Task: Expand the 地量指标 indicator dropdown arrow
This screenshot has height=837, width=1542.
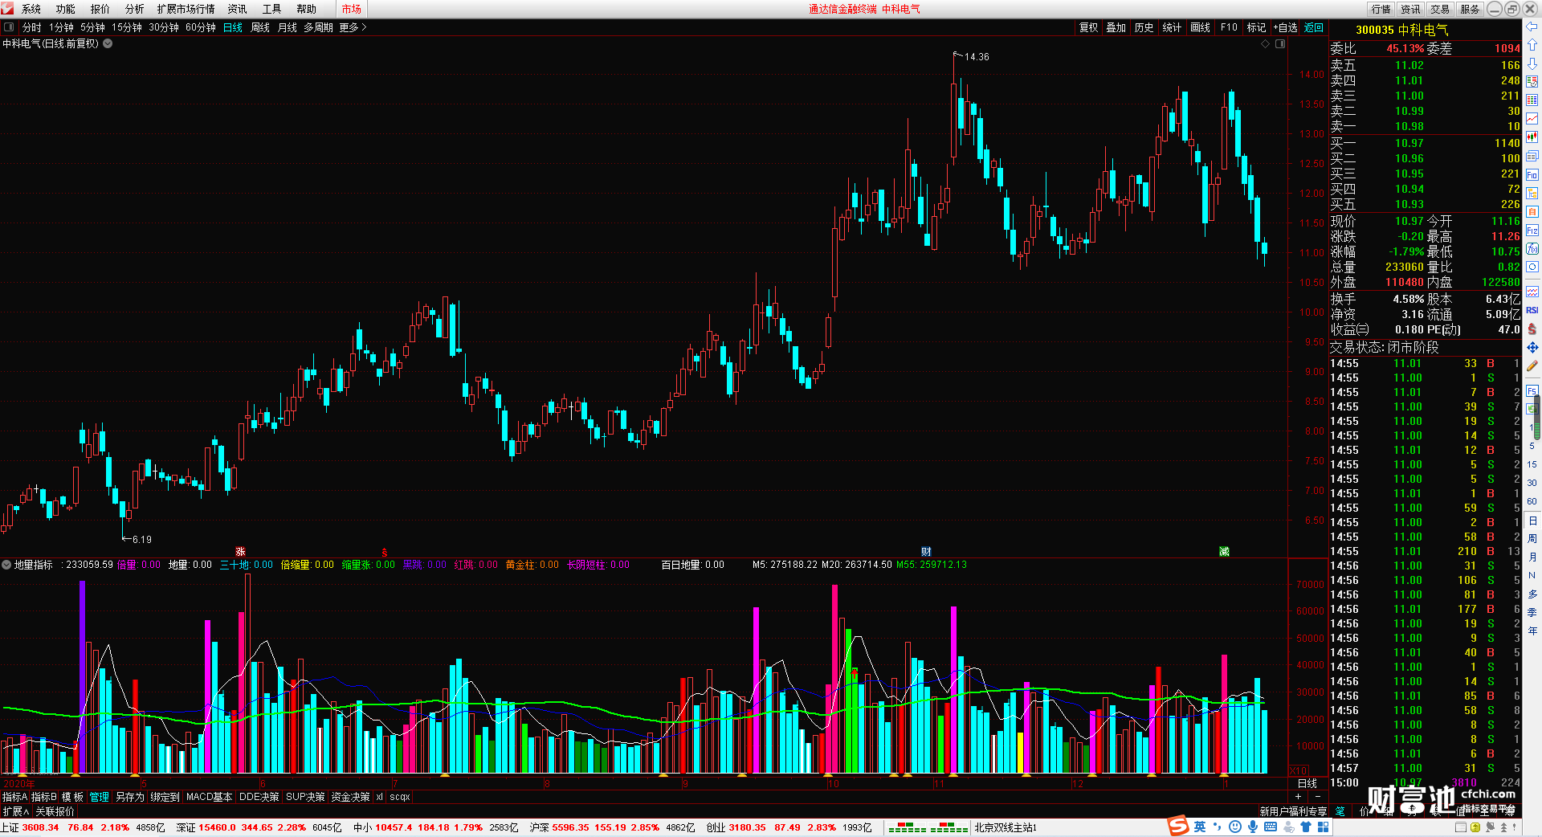Action: point(6,565)
